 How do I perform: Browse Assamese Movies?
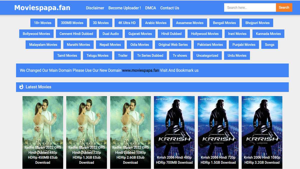190,23
